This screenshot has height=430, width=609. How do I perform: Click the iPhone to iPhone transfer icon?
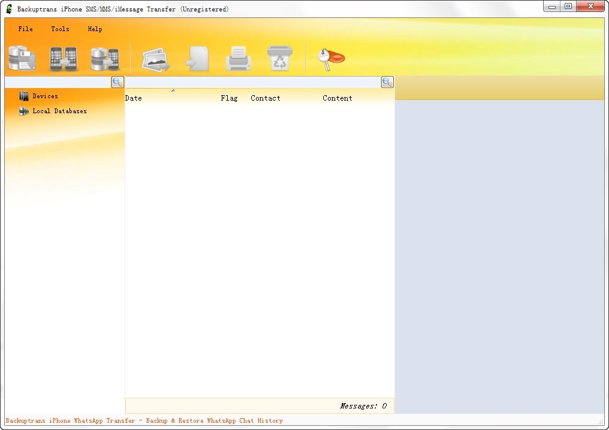coord(64,59)
